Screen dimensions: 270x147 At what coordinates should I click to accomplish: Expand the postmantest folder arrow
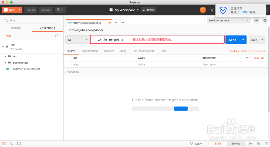tap(5, 63)
